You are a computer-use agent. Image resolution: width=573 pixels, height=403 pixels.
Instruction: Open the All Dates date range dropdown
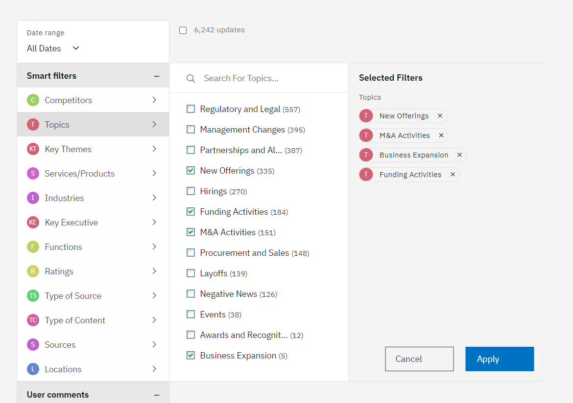pyautogui.click(x=53, y=48)
